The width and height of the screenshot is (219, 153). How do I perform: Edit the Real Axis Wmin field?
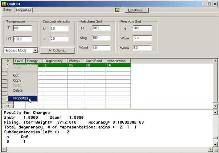pyautogui.click(x=142, y=38)
